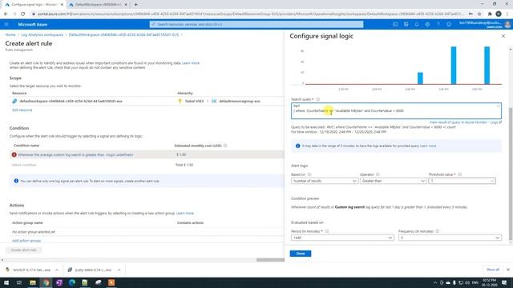Open the Notifications bell icon

coord(417,24)
